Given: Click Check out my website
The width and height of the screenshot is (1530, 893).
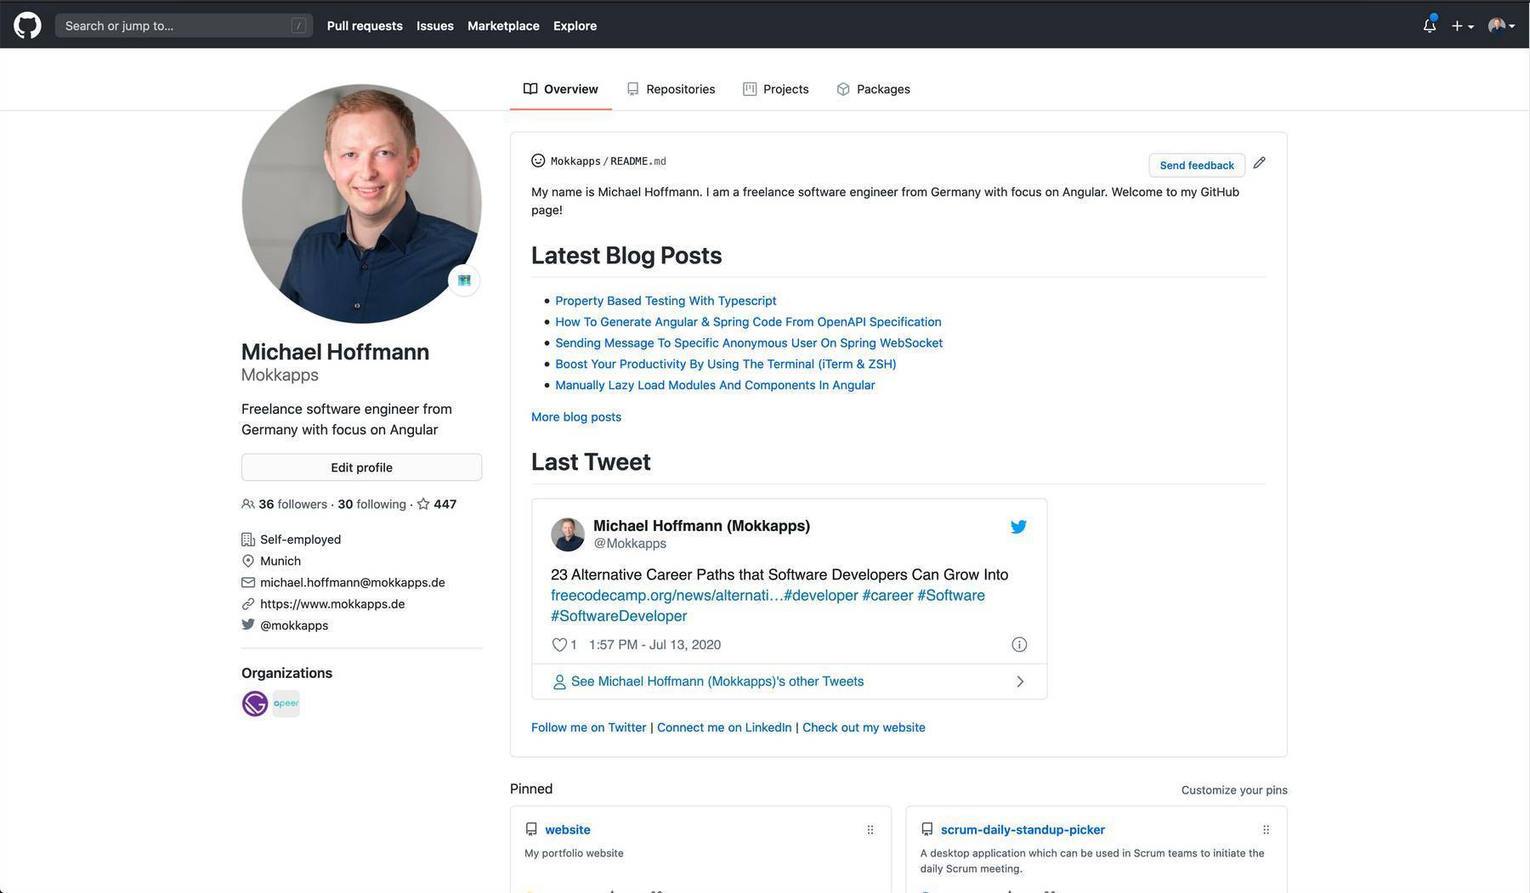Looking at the screenshot, I should (864, 727).
